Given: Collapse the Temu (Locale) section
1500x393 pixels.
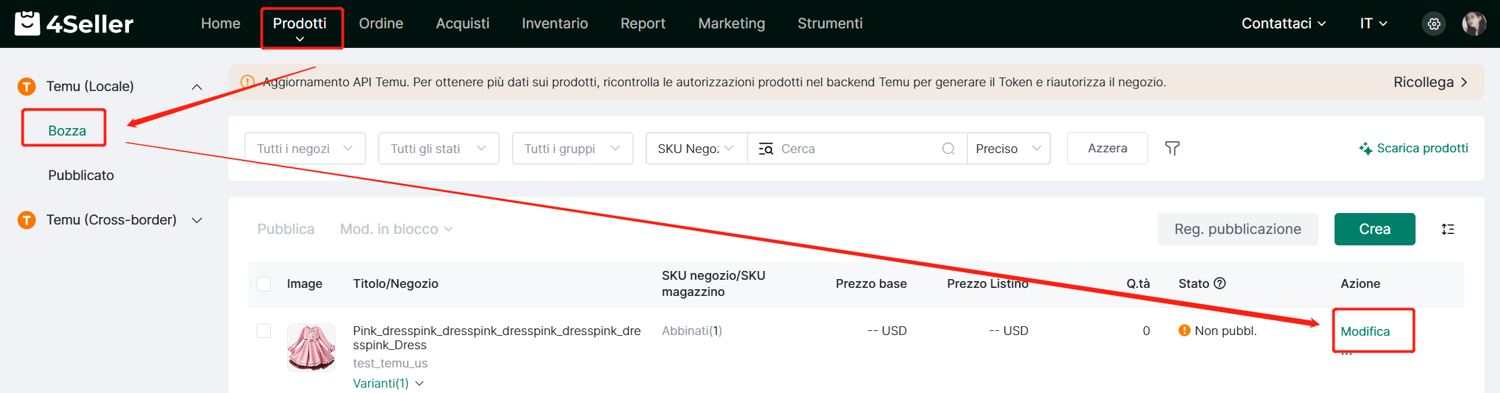Looking at the screenshot, I should (197, 87).
